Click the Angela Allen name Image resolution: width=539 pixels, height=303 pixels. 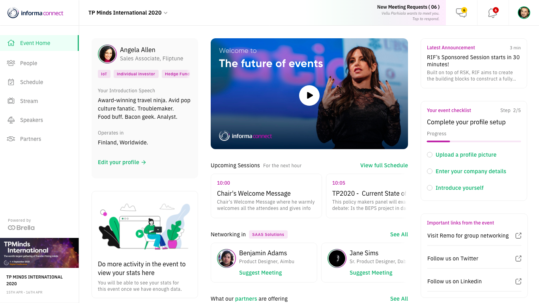138,50
